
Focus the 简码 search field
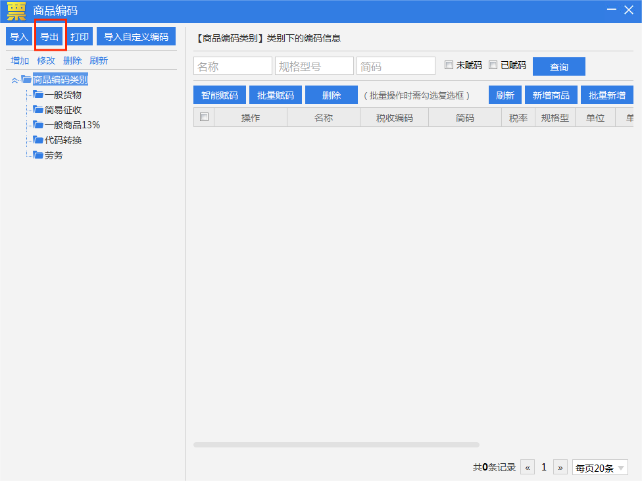pos(395,66)
